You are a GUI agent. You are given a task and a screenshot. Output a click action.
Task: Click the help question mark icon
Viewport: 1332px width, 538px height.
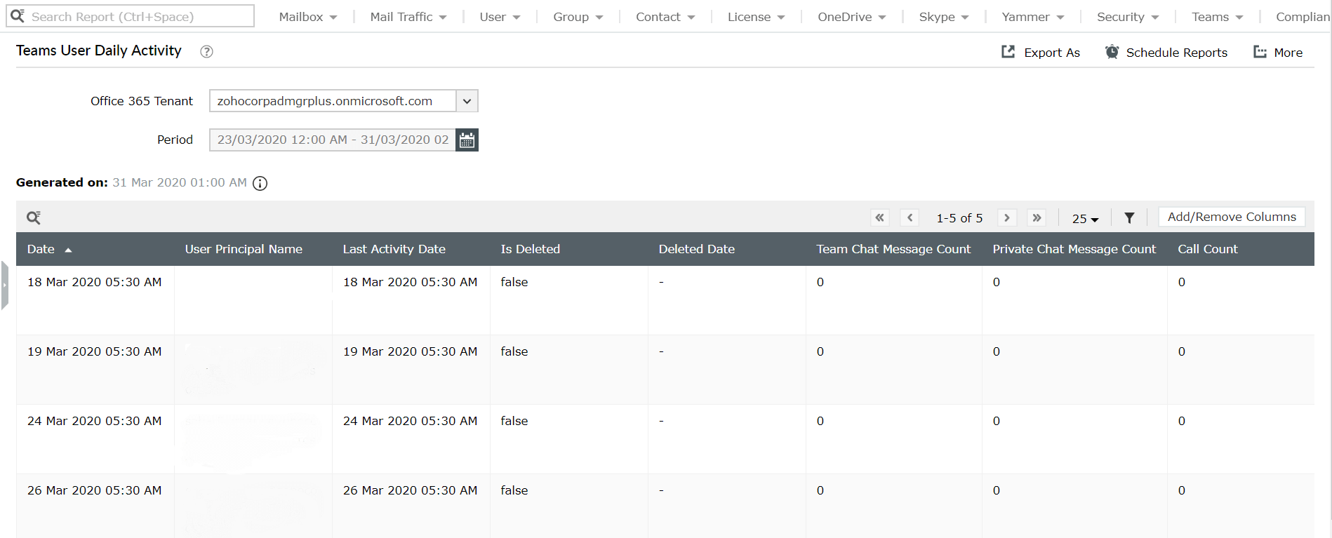point(206,51)
